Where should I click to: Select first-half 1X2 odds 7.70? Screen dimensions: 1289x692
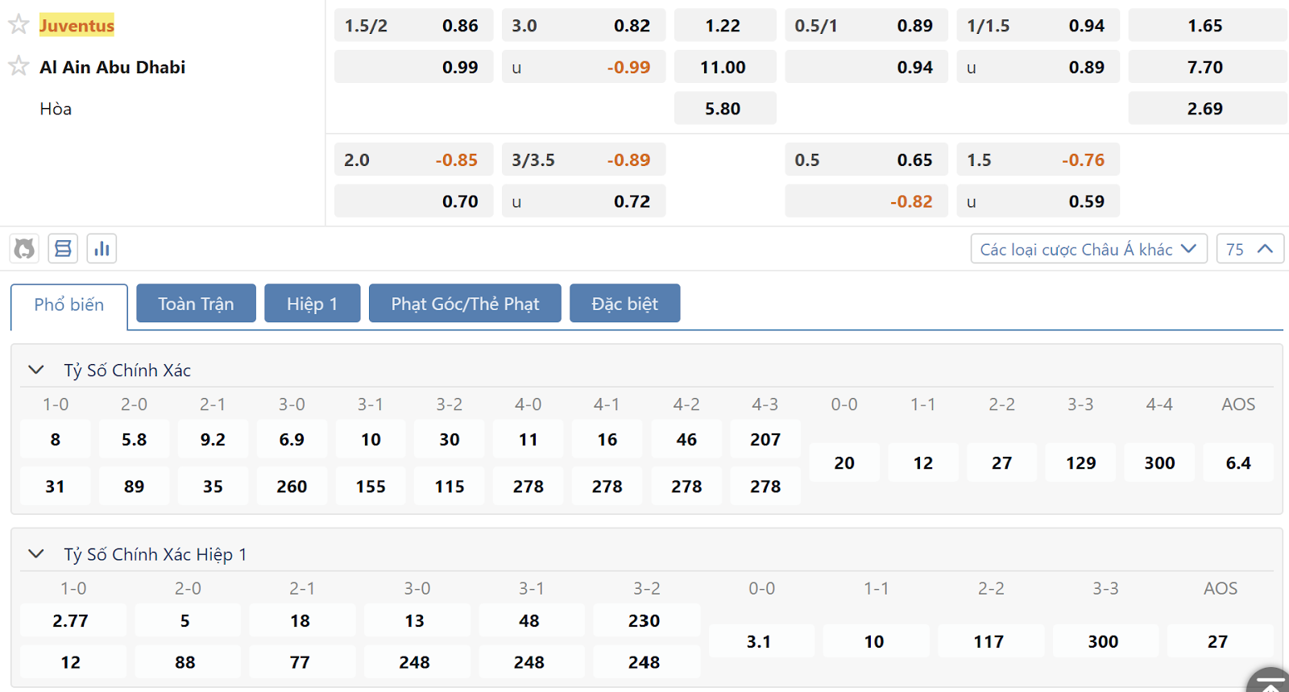click(1207, 68)
